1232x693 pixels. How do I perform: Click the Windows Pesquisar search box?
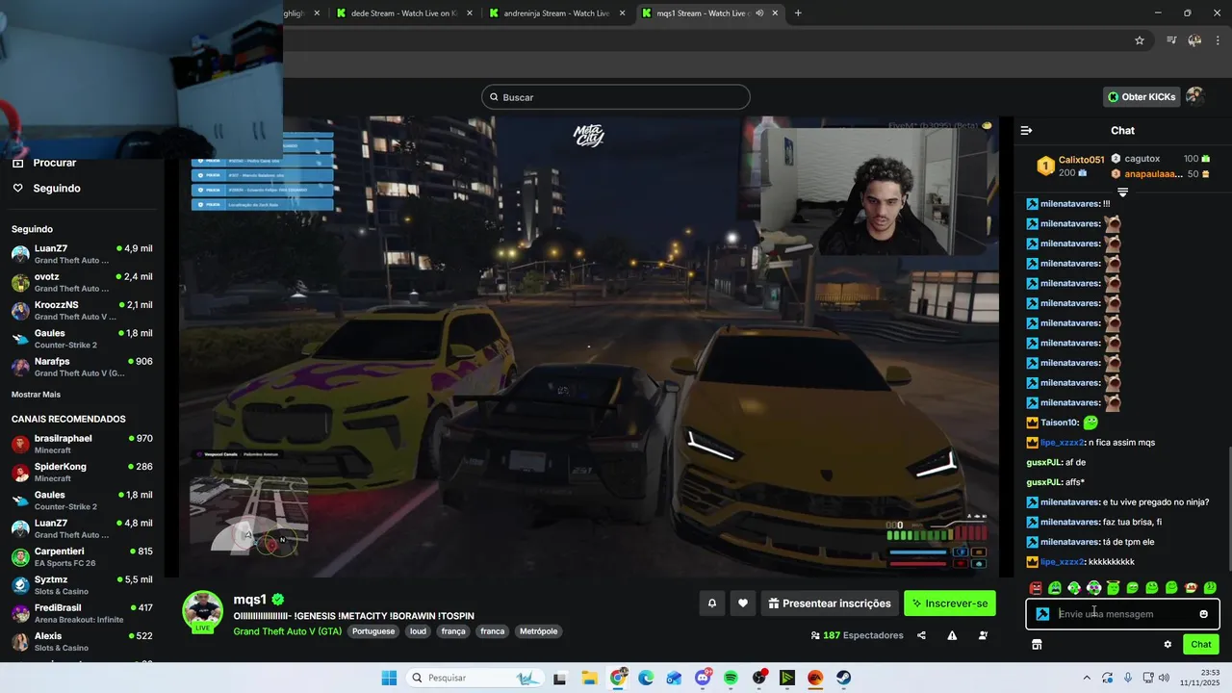[x=475, y=679]
